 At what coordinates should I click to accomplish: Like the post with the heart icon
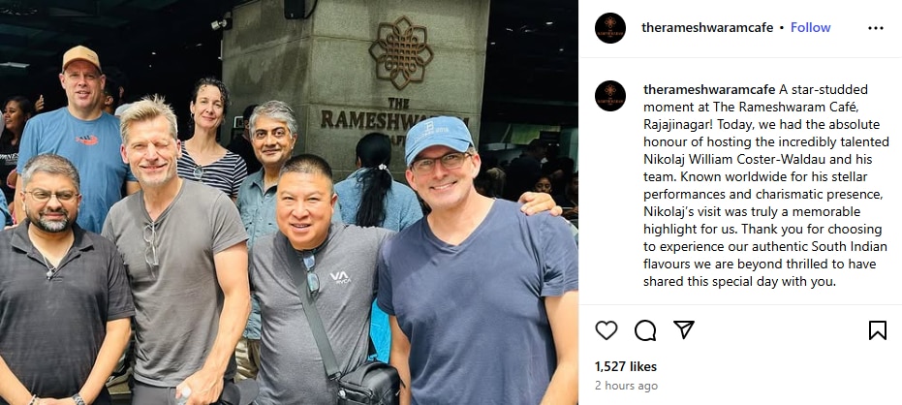pos(606,330)
